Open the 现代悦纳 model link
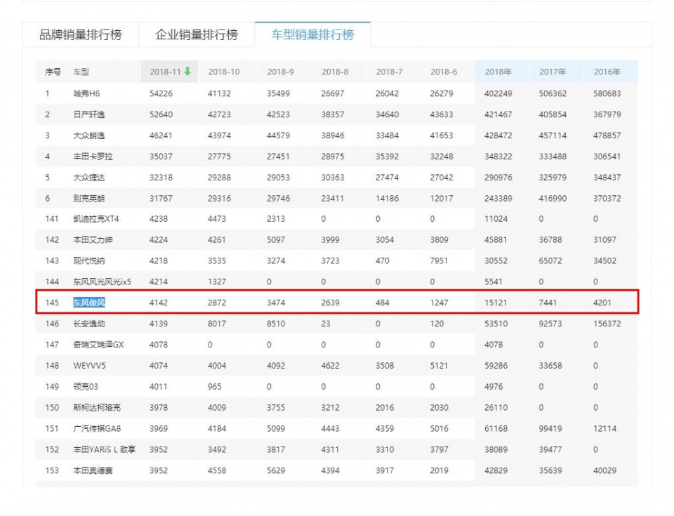This screenshot has width=674, height=516. pos(89,260)
